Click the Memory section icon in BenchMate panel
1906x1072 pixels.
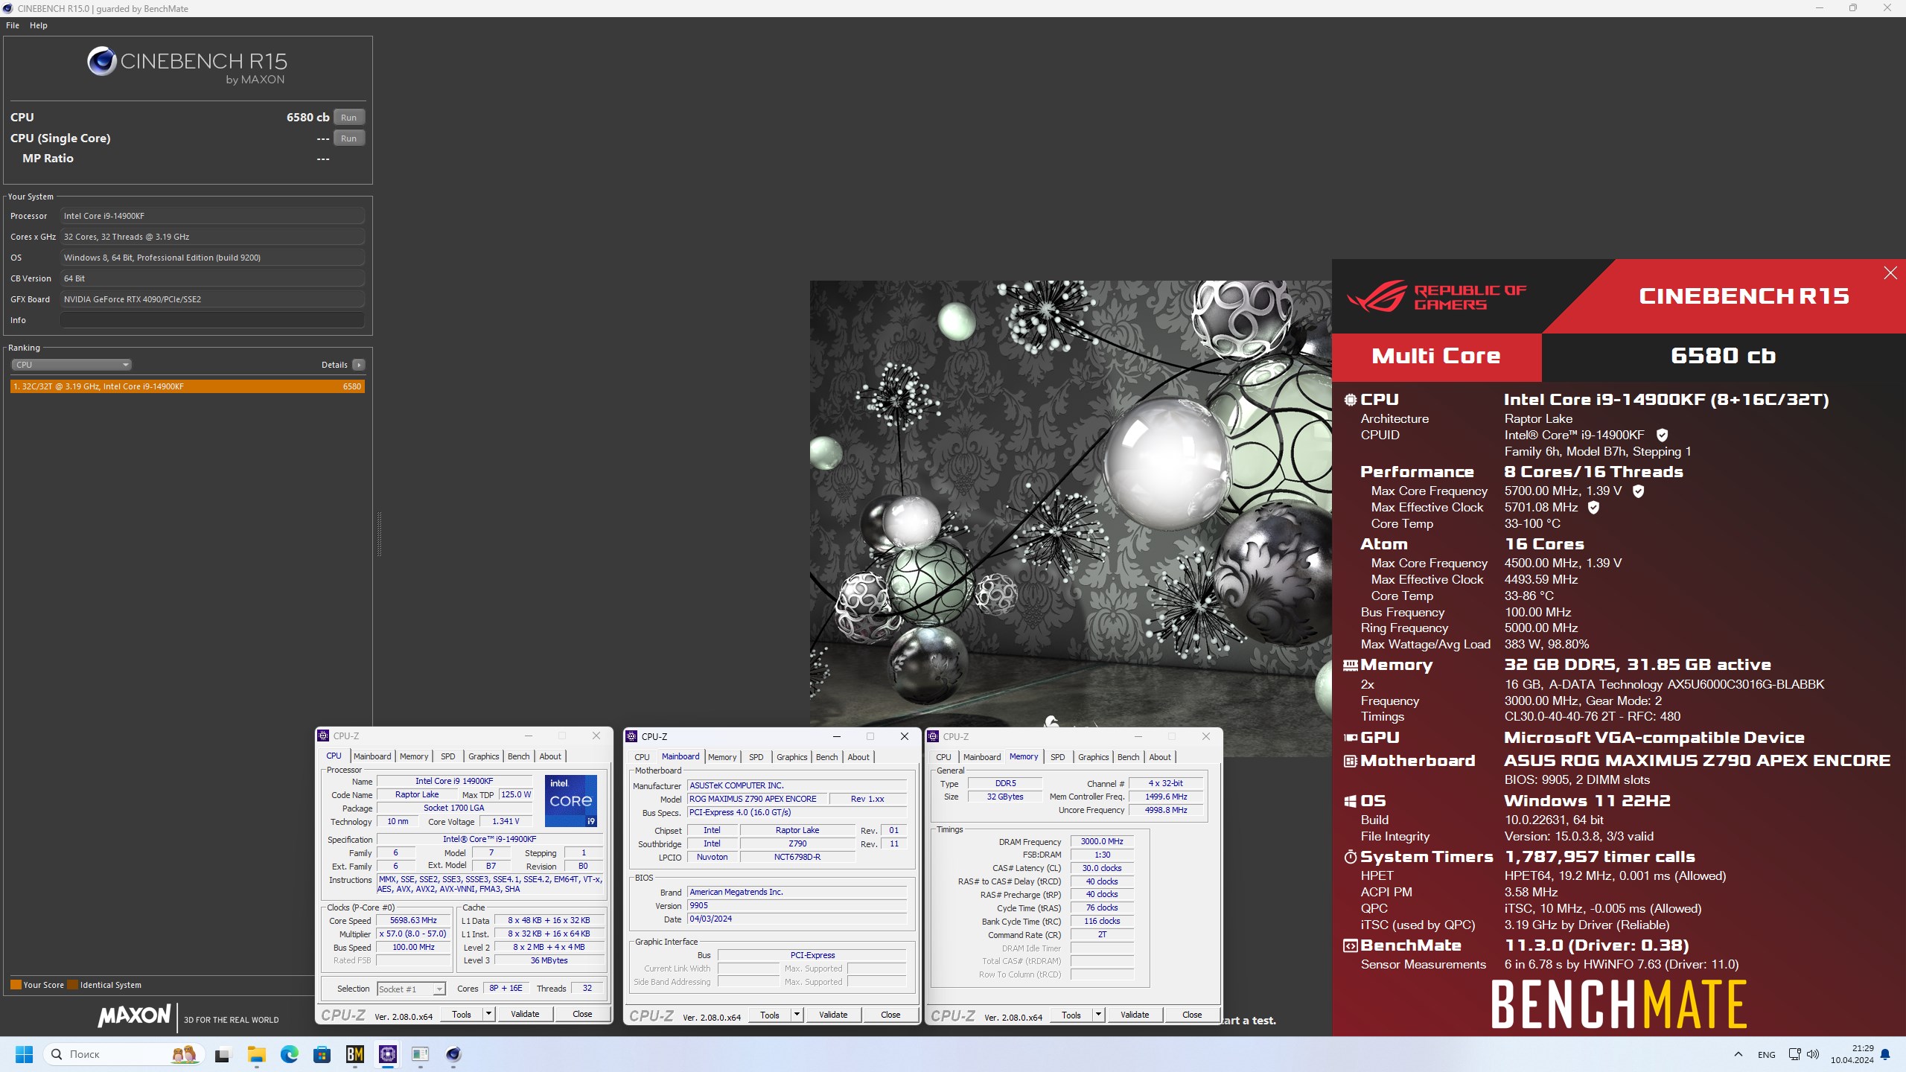(1350, 665)
